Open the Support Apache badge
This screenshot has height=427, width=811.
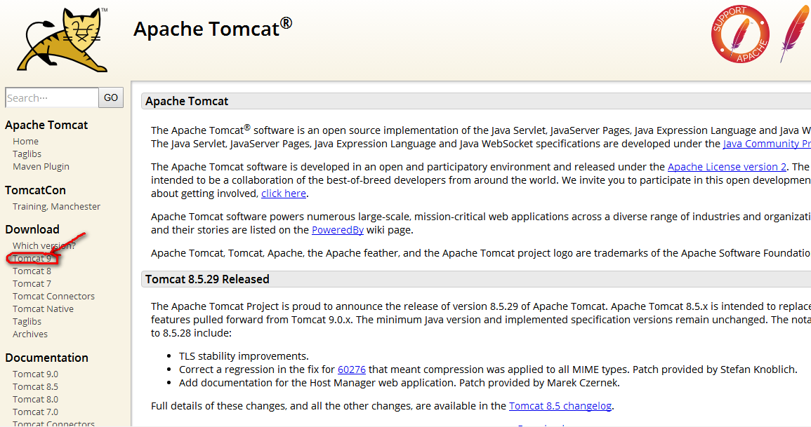click(x=739, y=34)
